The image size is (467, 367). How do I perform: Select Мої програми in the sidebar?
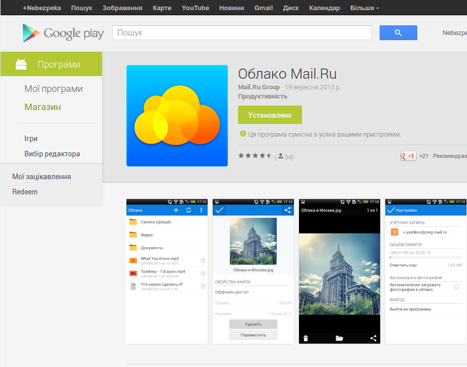[x=54, y=89]
